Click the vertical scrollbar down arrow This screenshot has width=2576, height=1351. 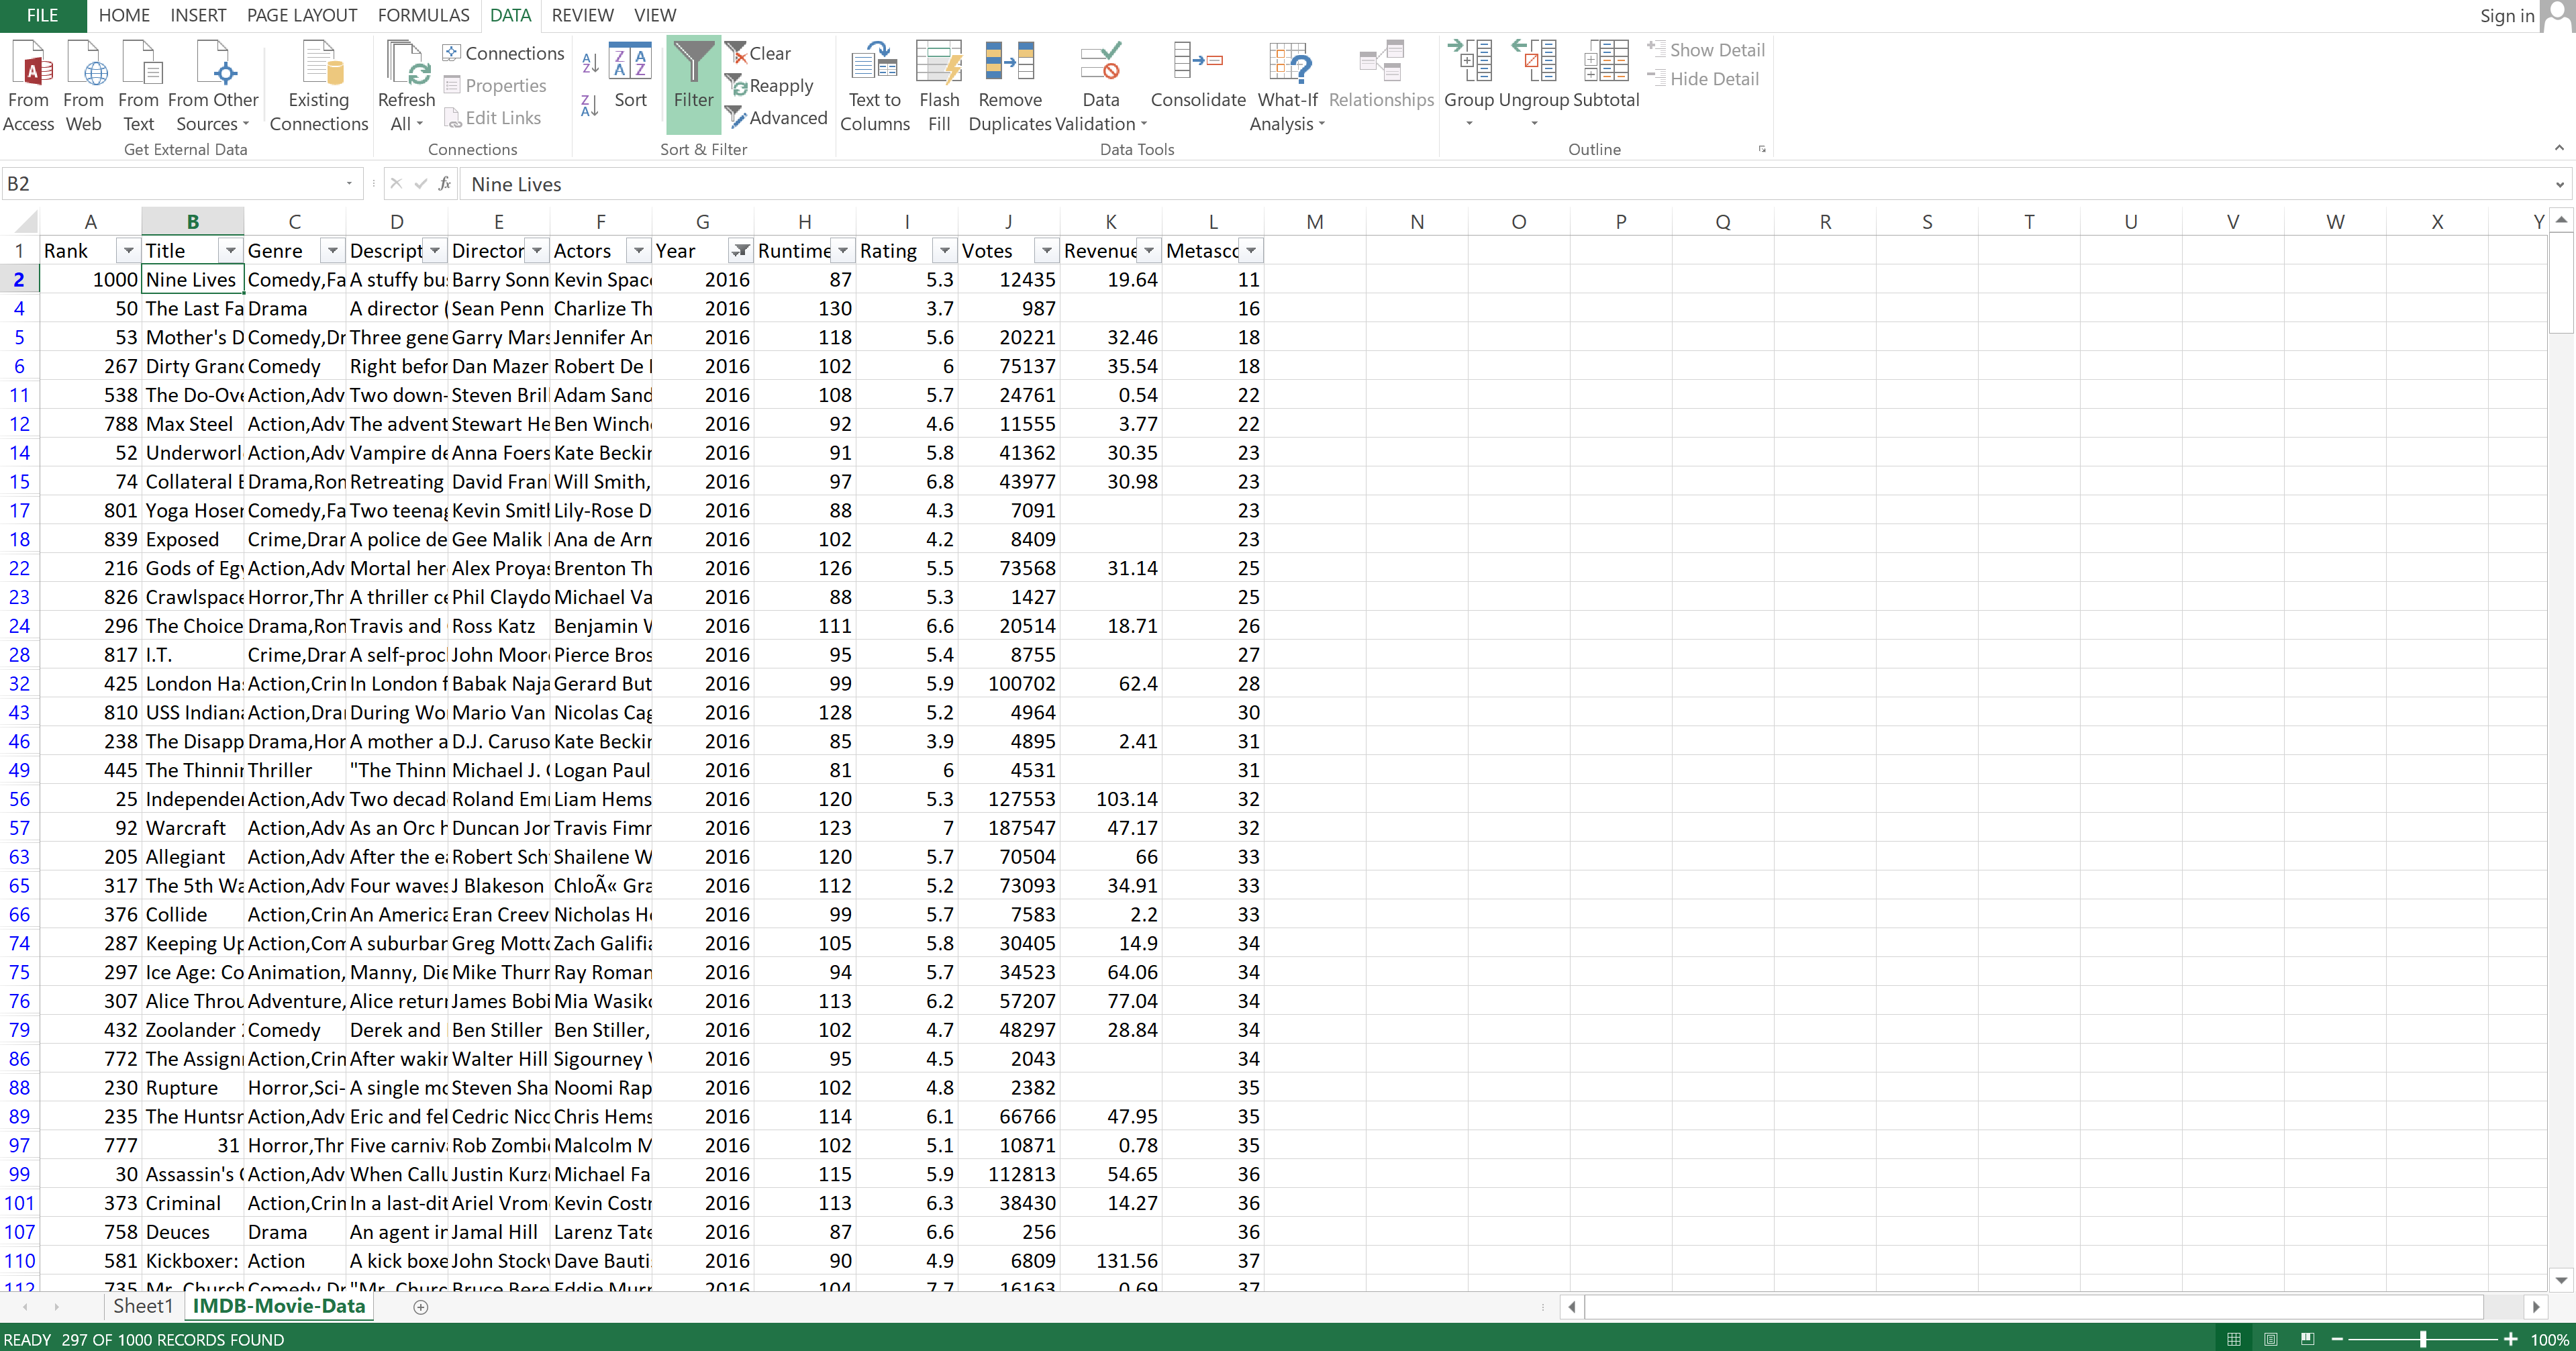(2561, 1279)
